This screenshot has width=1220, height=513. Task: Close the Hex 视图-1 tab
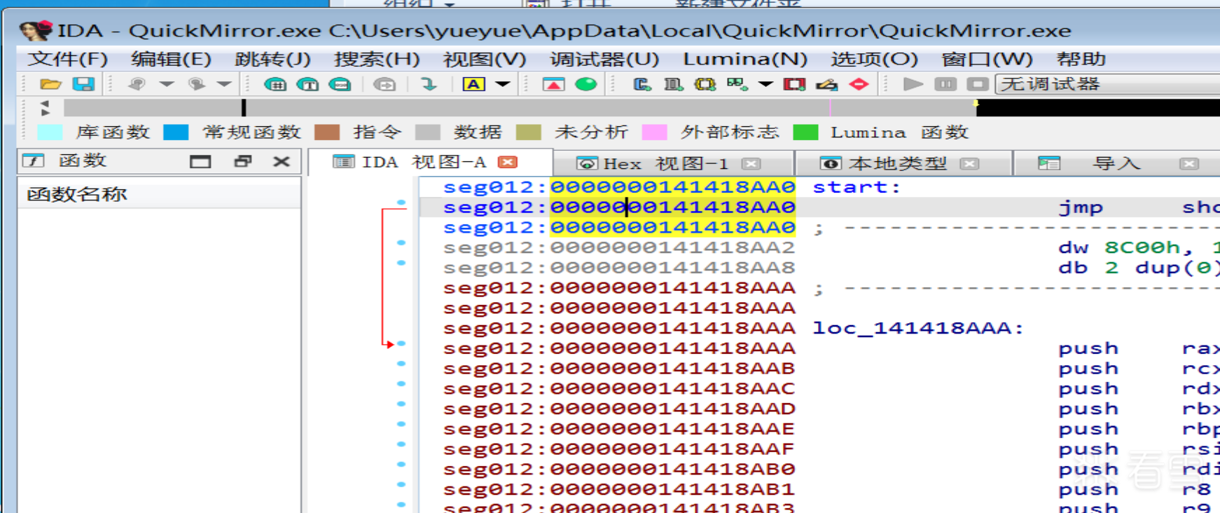[x=751, y=164]
